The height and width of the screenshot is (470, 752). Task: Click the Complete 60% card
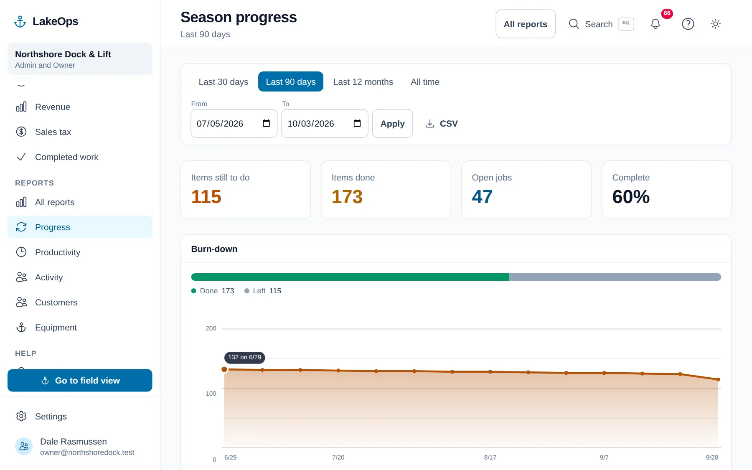667,190
